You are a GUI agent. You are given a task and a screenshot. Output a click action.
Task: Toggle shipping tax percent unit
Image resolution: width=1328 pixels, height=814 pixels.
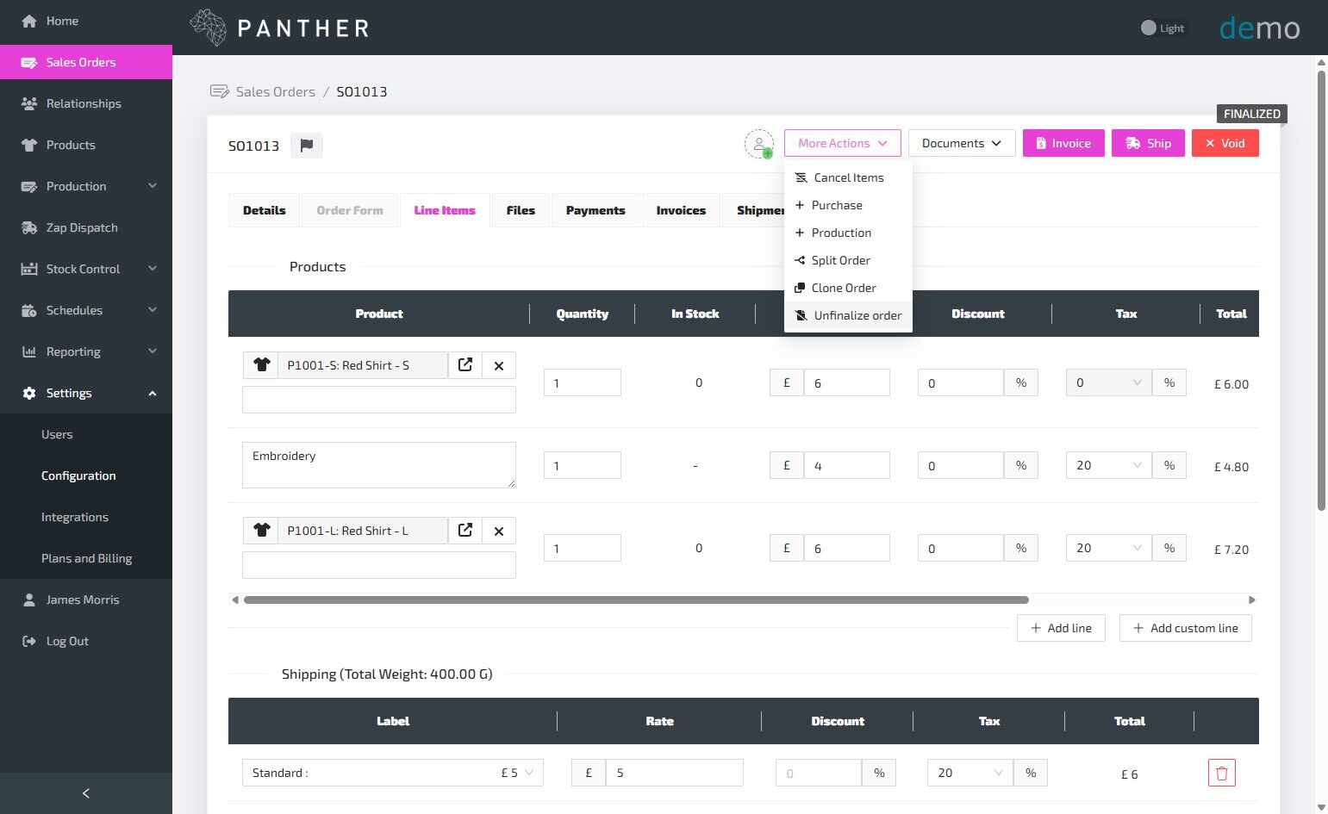(x=1031, y=773)
